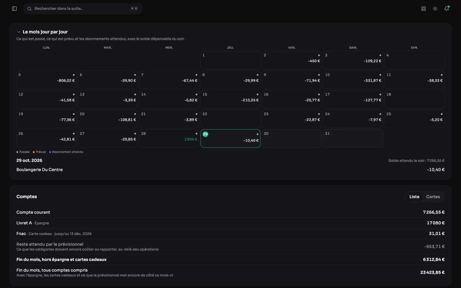
Task: Open the Livret A savings row
Action: [x=231, y=223]
